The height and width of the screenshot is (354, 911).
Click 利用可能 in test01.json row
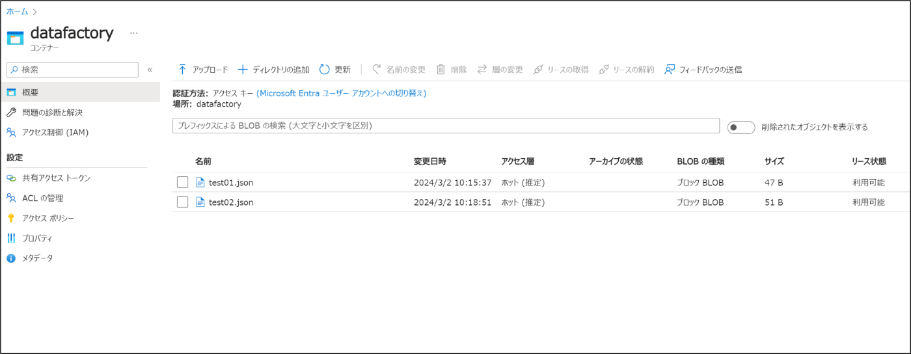(869, 183)
